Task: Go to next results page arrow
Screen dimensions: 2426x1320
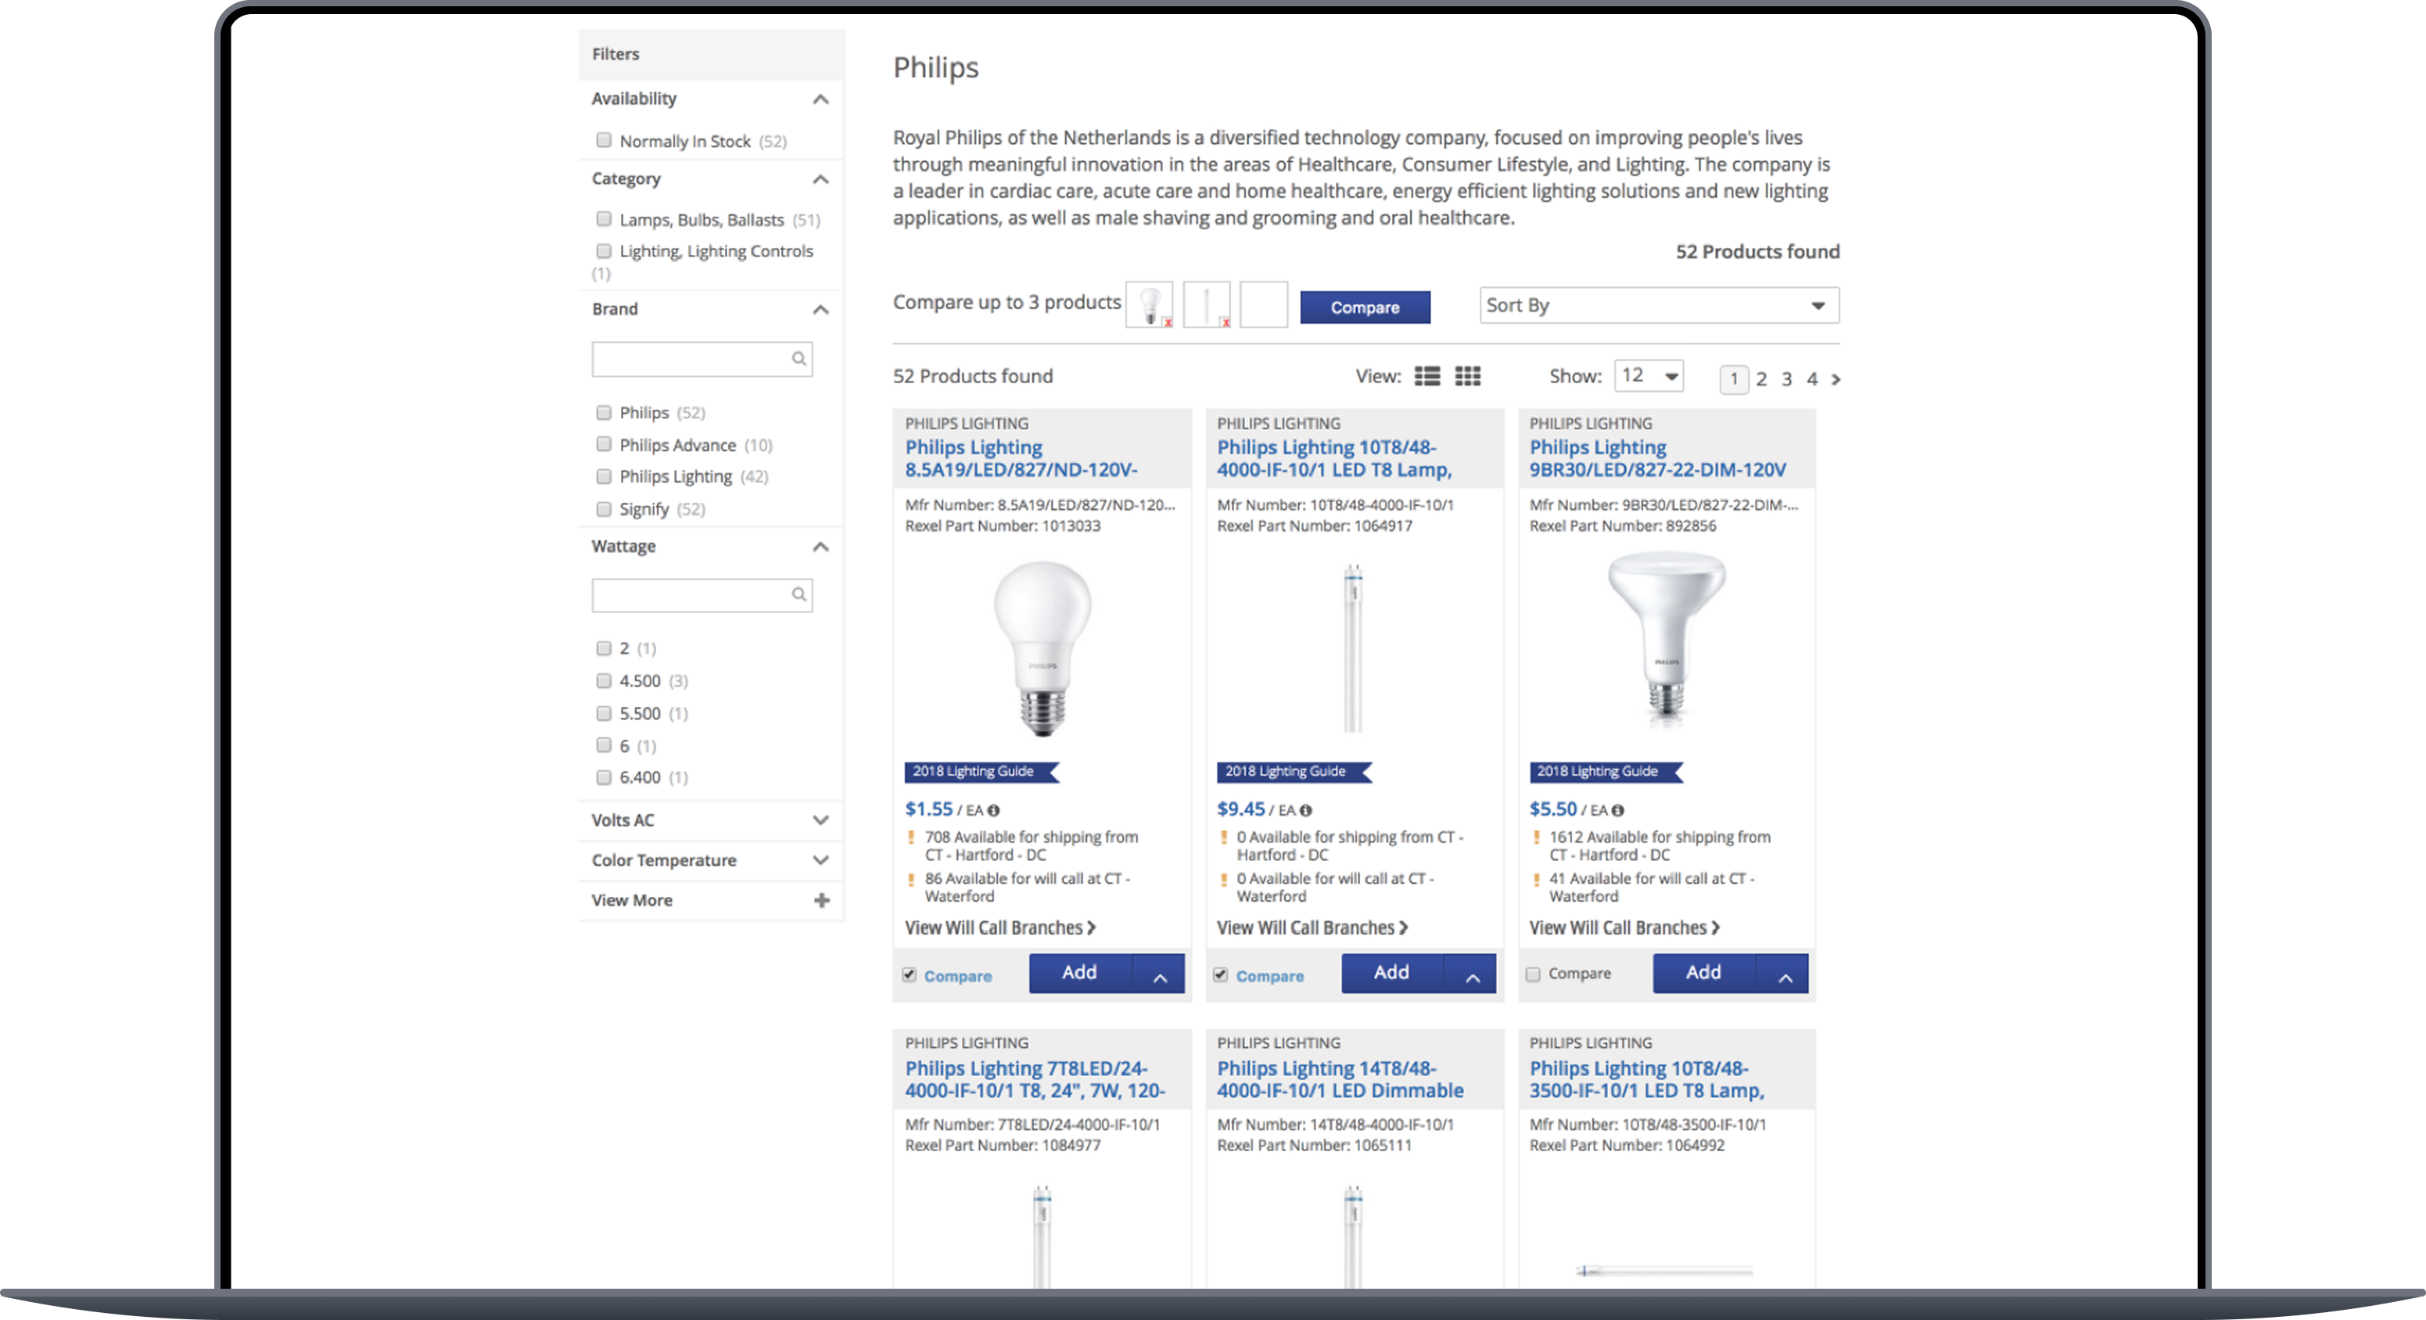Action: click(1836, 379)
